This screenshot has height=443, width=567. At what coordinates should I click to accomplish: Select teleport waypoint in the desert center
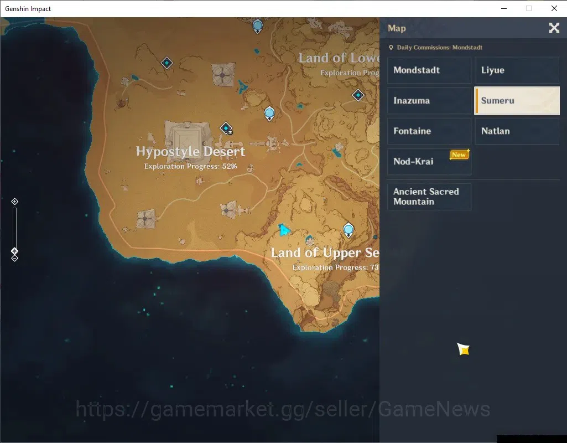coord(269,114)
